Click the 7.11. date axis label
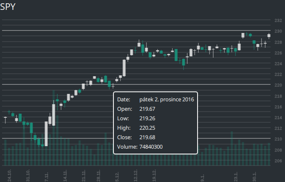 [x=47, y=177]
